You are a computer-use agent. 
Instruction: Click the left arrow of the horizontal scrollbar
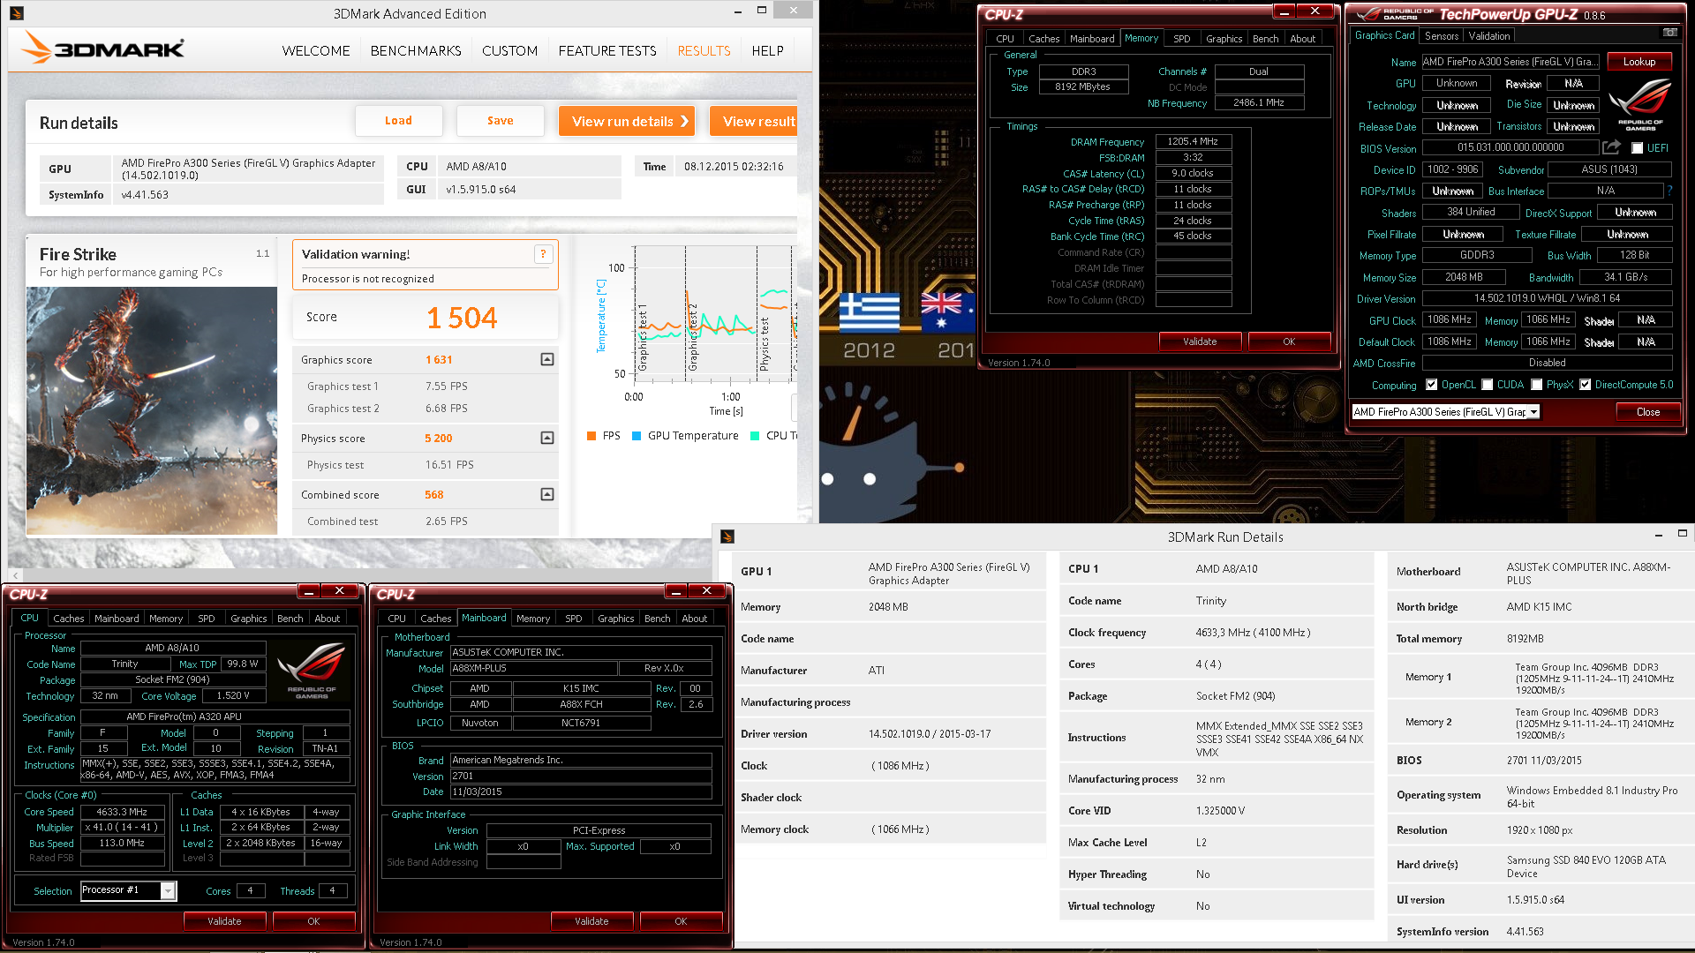tap(15, 576)
